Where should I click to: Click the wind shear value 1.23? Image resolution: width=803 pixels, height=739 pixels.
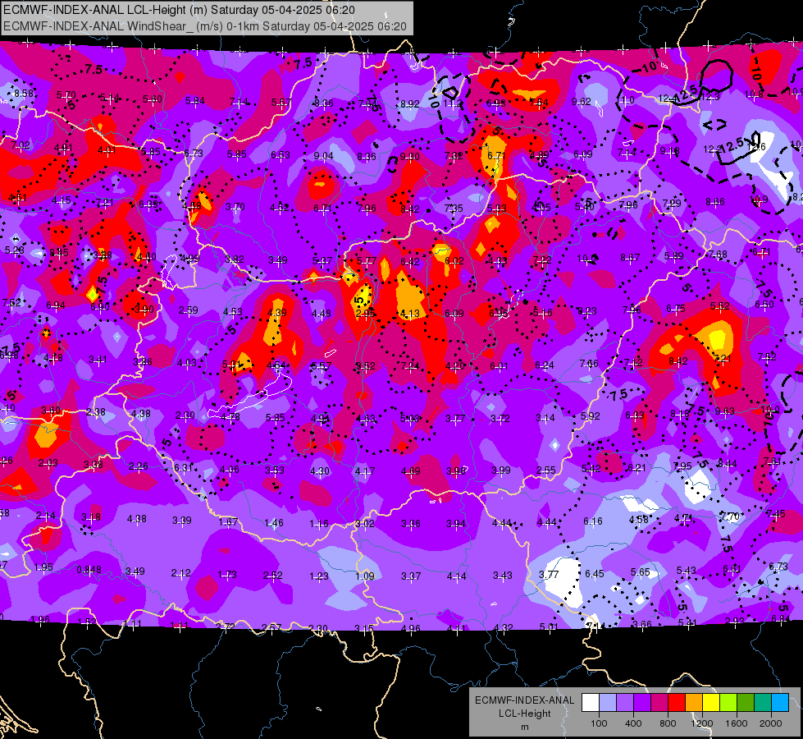click(319, 576)
